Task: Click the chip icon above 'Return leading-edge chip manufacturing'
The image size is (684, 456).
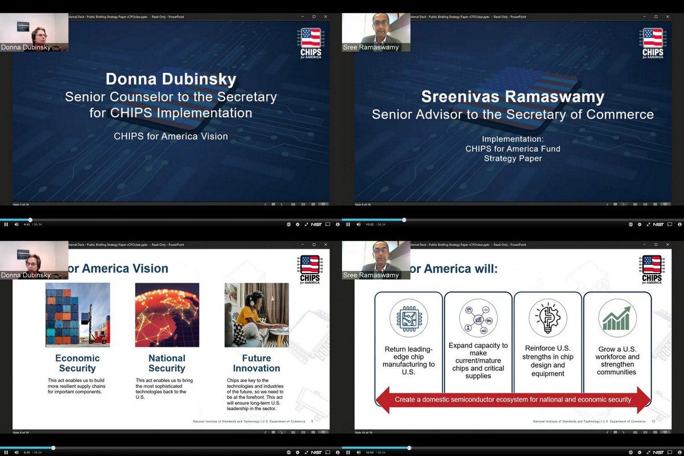Action: (x=408, y=318)
